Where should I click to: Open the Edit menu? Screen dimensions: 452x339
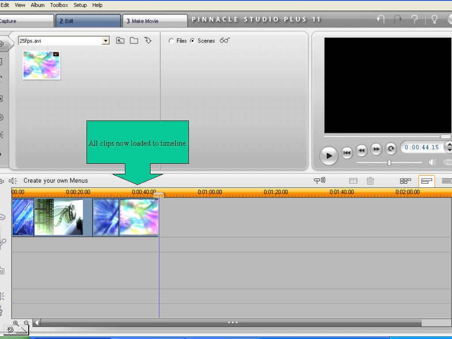tap(4, 5)
